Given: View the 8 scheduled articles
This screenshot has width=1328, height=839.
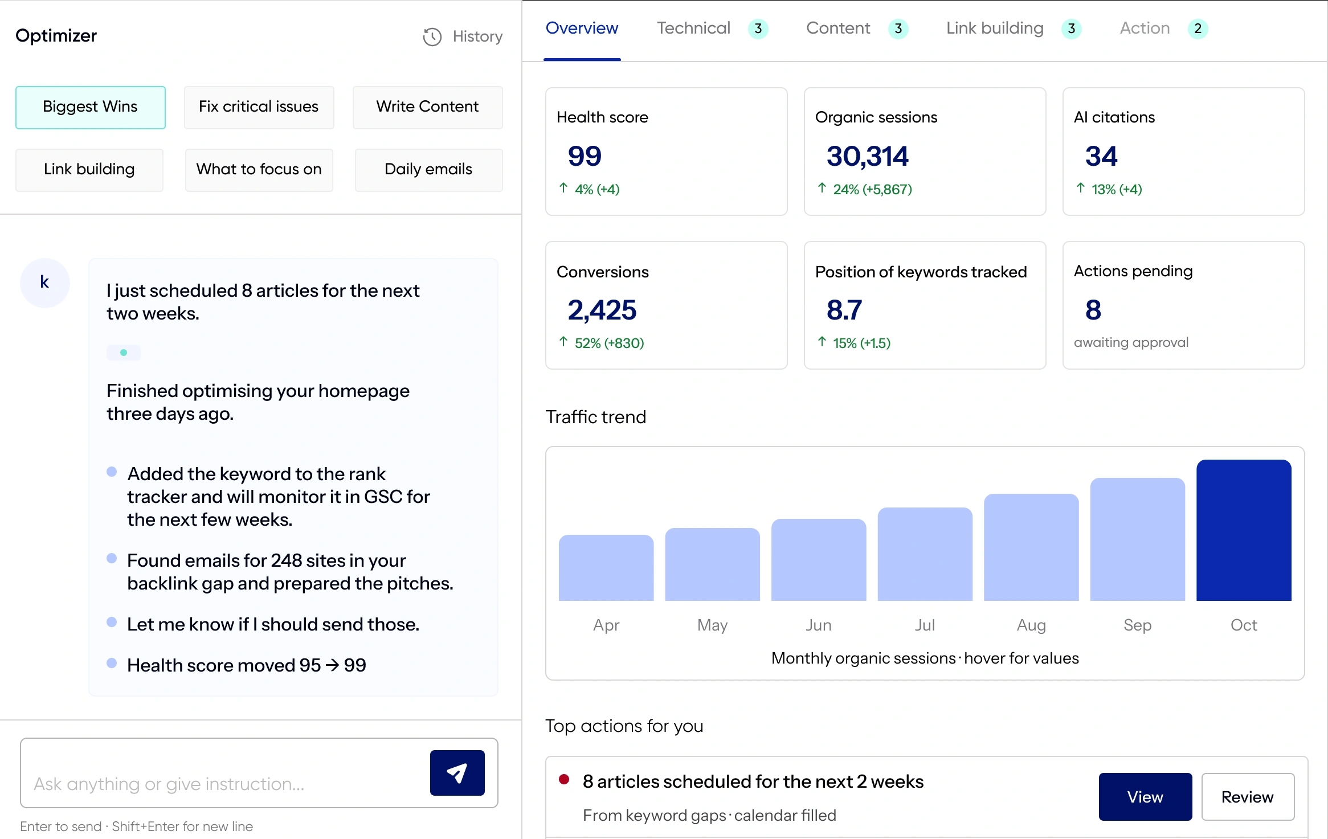Looking at the screenshot, I should 1145,796.
